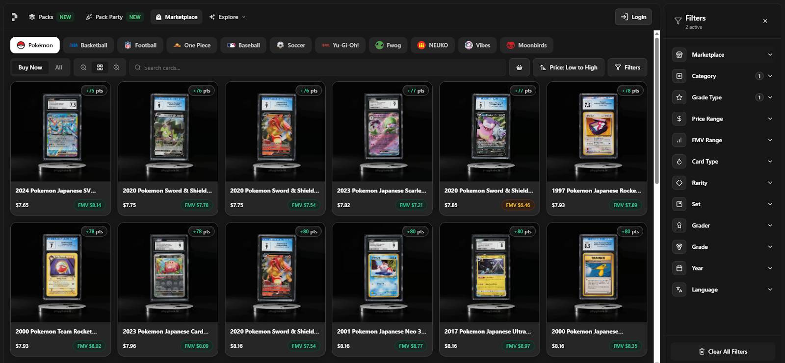Screen dimensions: 785x363
Task: Toggle listings to Buy Now only
Action: click(x=30, y=68)
